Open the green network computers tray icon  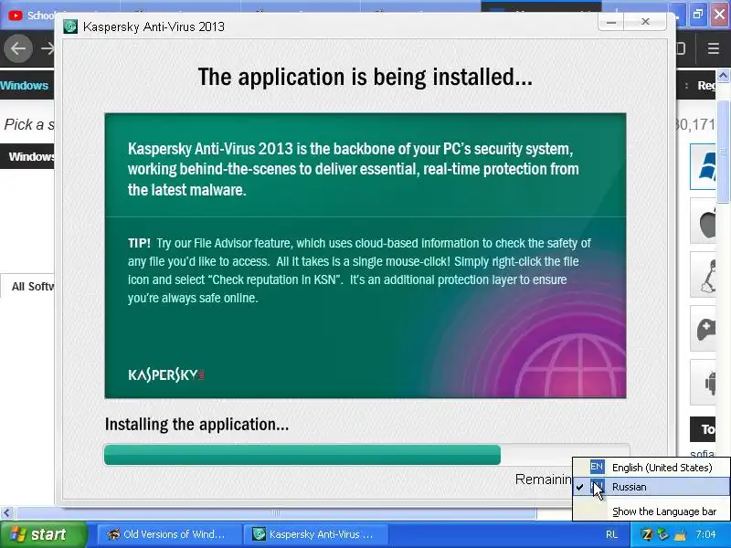[x=663, y=535]
